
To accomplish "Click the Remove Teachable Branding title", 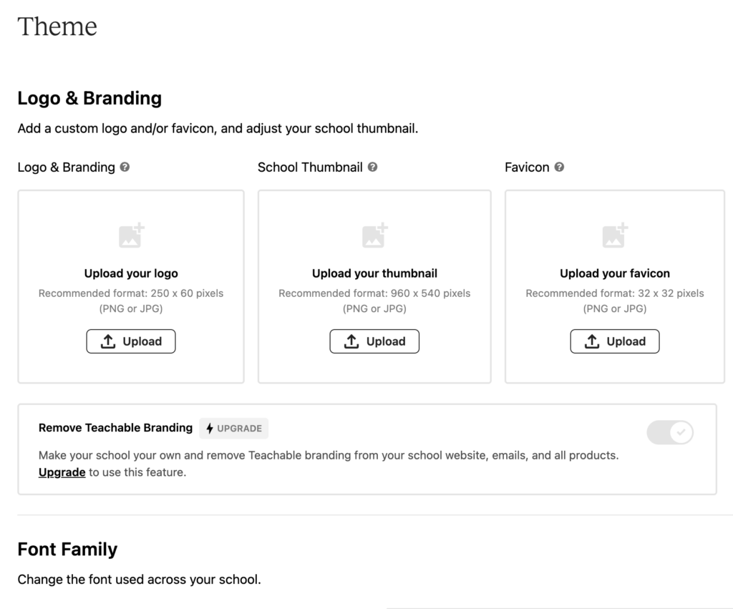I will pyautogui.click(x=115, y=428).
